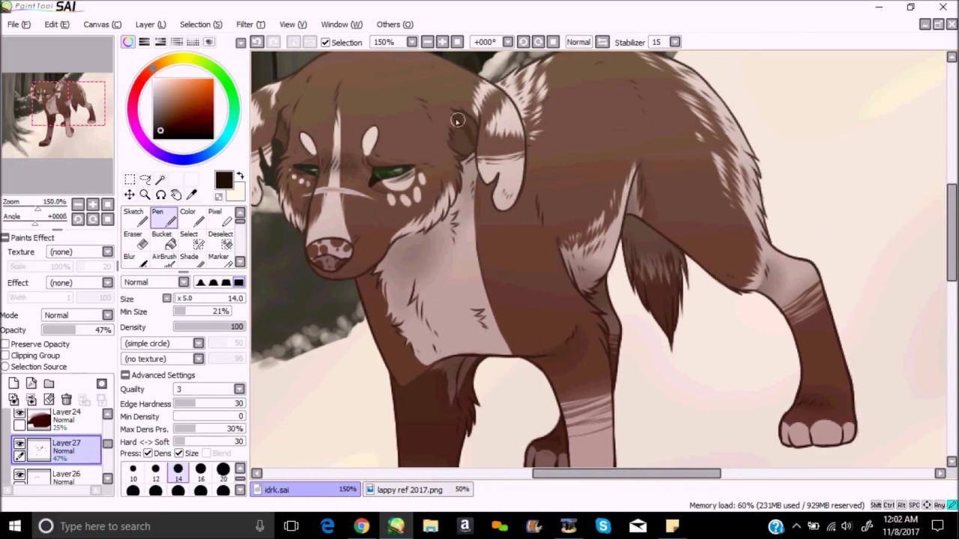Viewport: 959px width, 539px height.
Task: Clear the layer with the eraser icon
Action: [49, 400]
